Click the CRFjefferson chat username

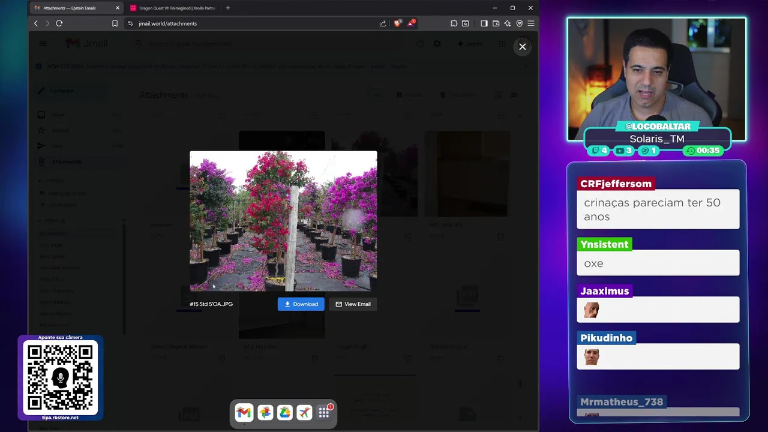click(616, 184)
